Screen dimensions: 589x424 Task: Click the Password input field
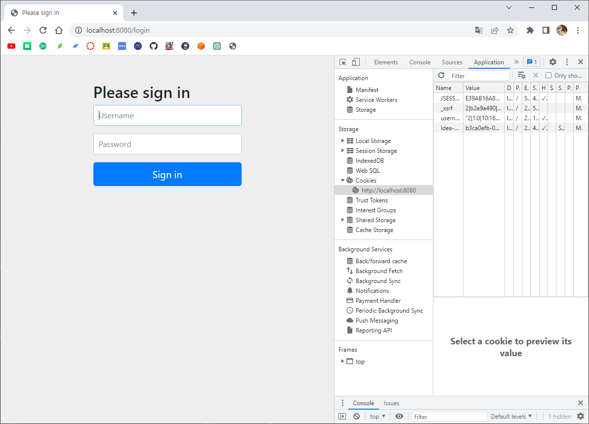pos(168,144)
